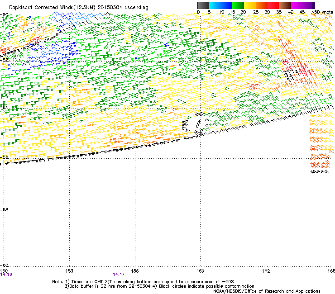This screenshot has width=335, height=294.
Task: Click the magenta 40-45 knots legend segment
Action: pyautogui.click(x=297, y=5)
